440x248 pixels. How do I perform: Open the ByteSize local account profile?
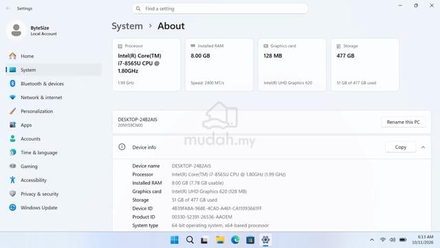(32, 30)
